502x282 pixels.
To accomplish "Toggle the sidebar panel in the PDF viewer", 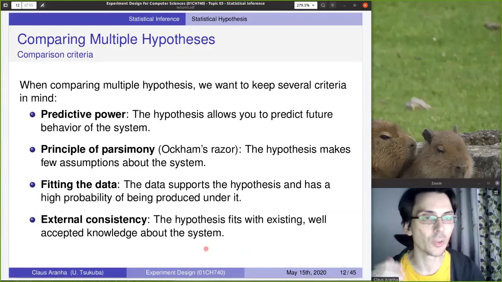I will [5, 5].
